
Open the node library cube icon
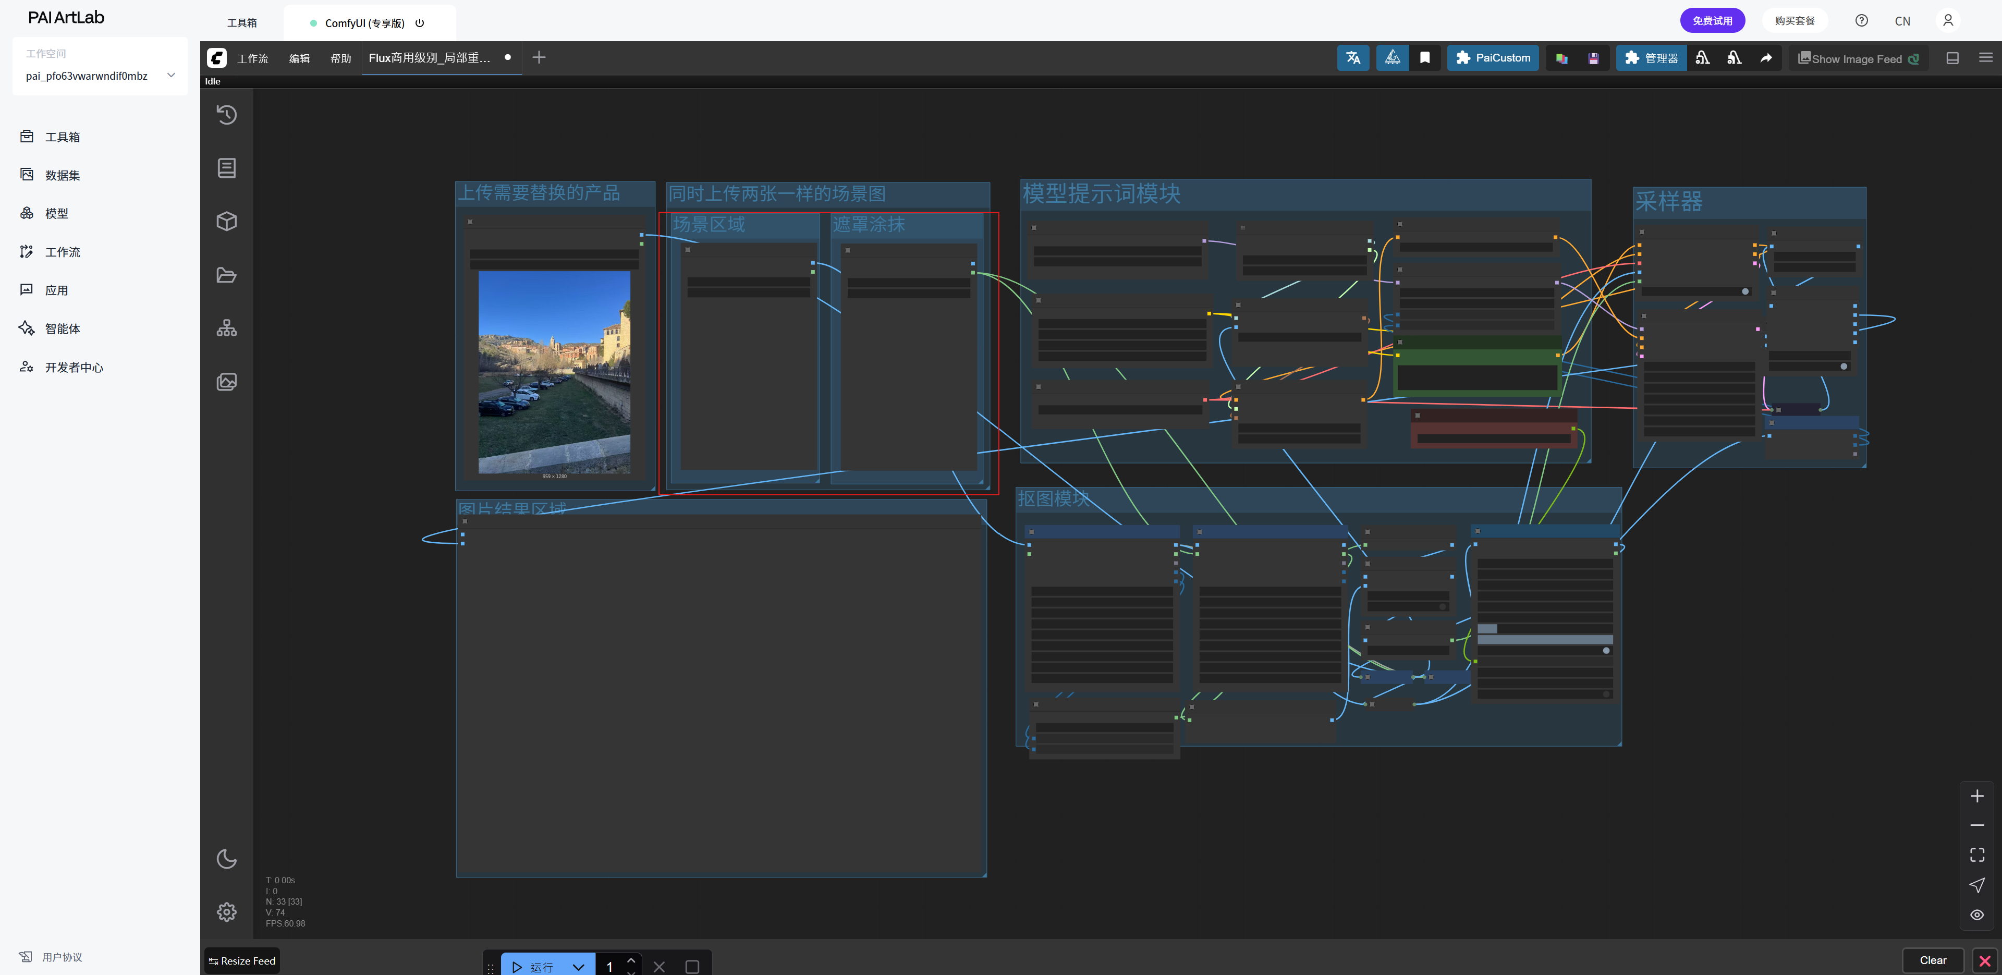pos(226,222)
